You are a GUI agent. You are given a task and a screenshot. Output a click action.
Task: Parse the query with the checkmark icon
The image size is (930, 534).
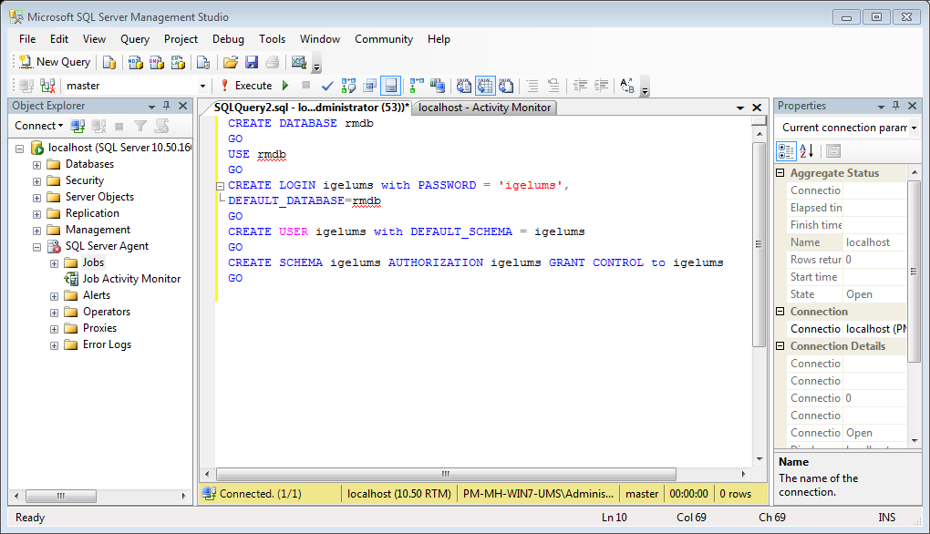point(326,86)
